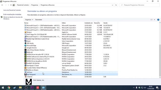Viewport: 161px width, 90px height.
Task: Select Microsoft Visual C++ 2012 Redistributable (x64) row
Action: (71, 37)
